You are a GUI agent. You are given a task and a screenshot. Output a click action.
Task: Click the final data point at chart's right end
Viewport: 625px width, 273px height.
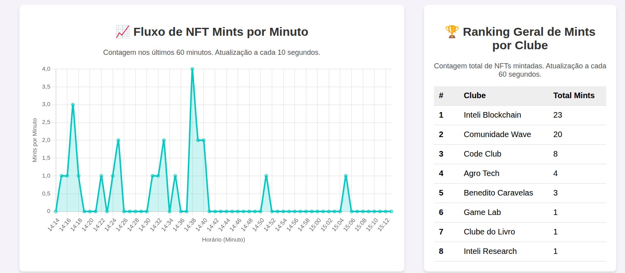point(391,211)
